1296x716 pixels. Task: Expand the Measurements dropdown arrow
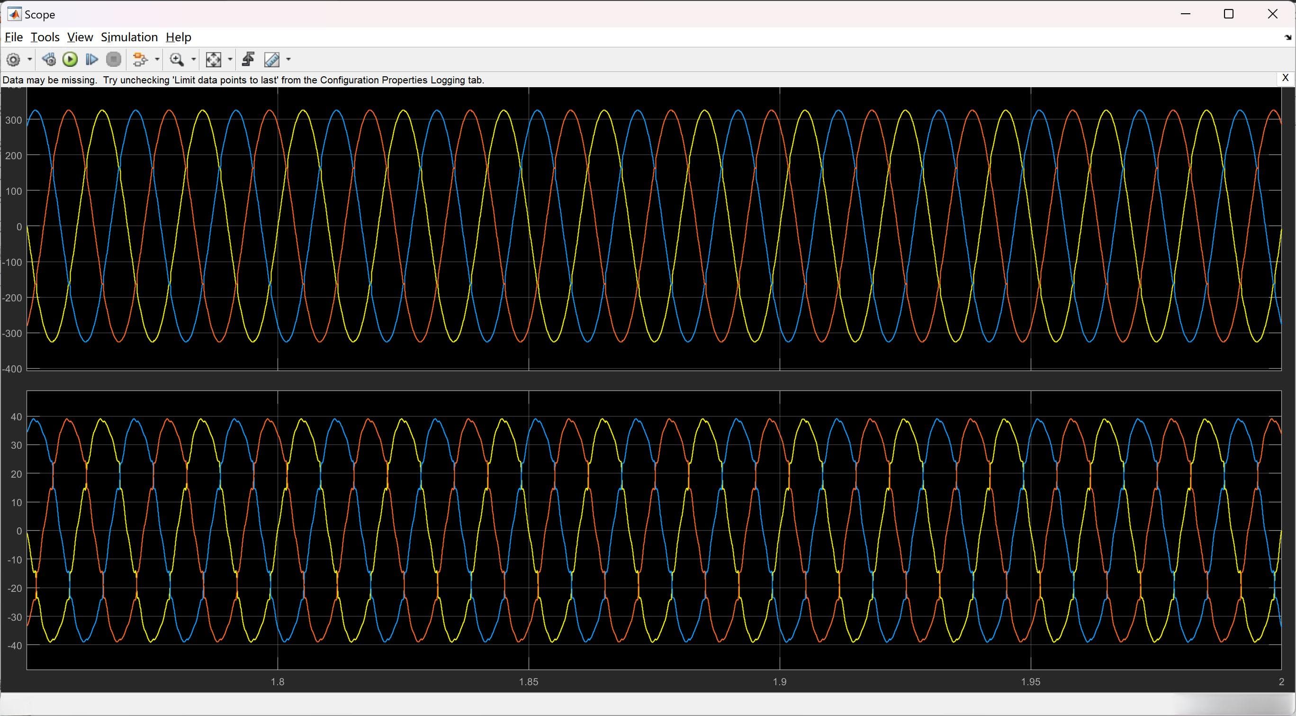tap(288, 59)
